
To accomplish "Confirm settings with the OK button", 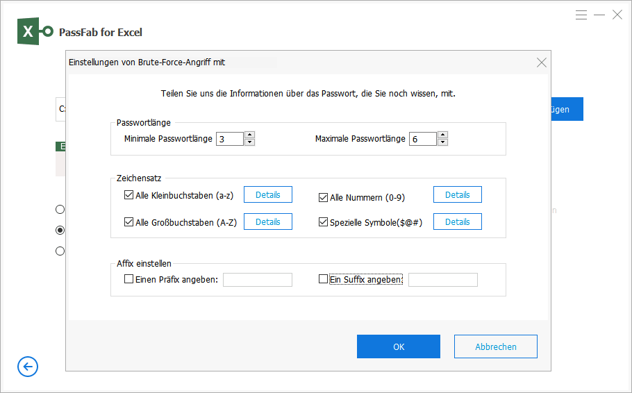I will coord(398,346).
